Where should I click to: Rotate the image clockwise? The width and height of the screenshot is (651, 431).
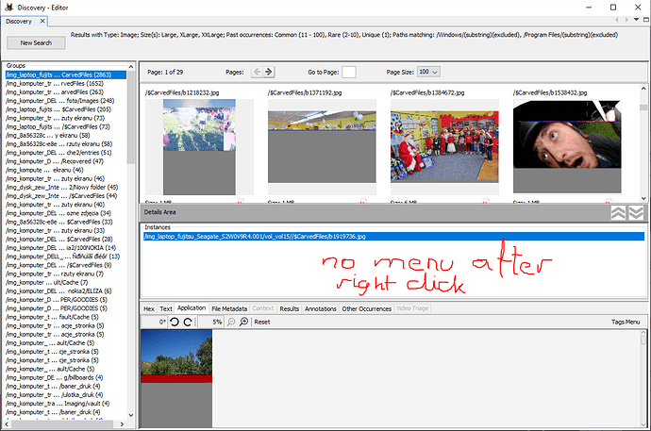tap(188, 322)
